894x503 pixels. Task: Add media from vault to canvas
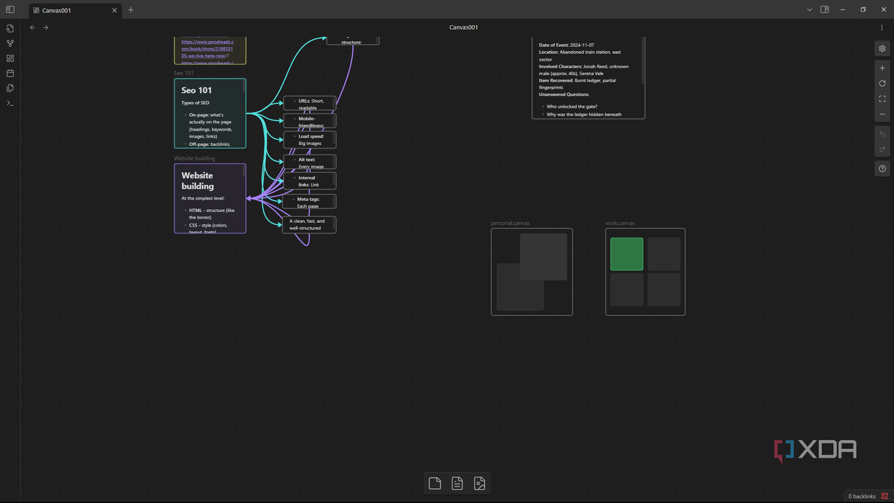tap(480, 483)
